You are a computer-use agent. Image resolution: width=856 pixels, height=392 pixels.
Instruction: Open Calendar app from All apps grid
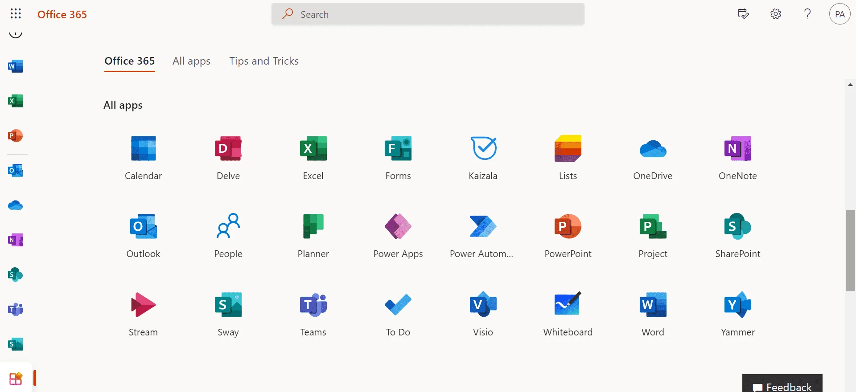pos(143,158)
